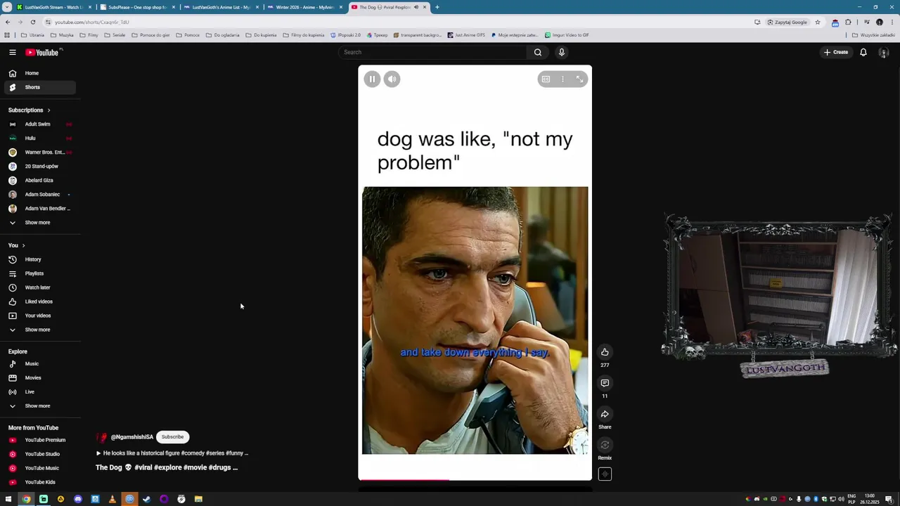
Task: Open YouTube Music
Action: click(x=39, y=468)
